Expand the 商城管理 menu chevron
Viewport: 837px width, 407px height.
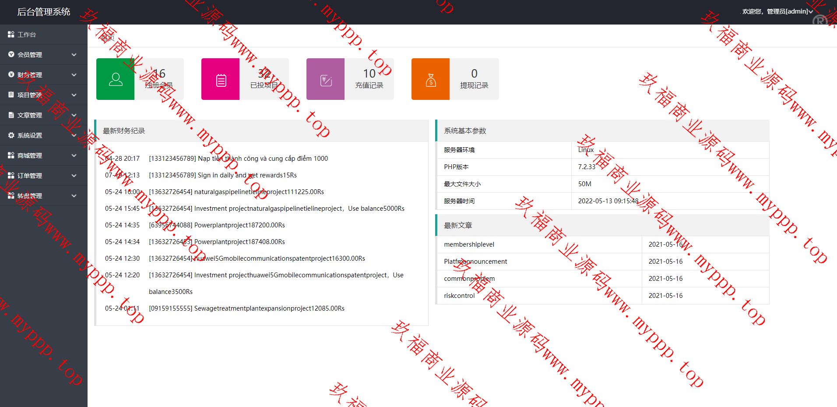[74, 156]
